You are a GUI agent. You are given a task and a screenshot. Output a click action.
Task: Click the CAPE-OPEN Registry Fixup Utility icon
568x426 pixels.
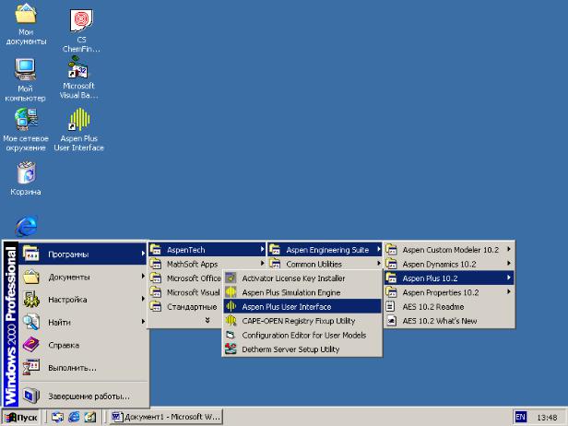tap(231, 321)
